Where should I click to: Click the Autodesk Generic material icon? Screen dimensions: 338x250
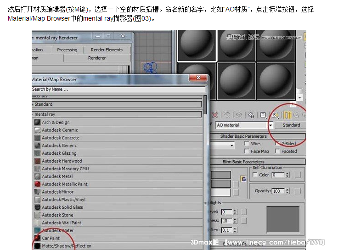pos(38,146)
